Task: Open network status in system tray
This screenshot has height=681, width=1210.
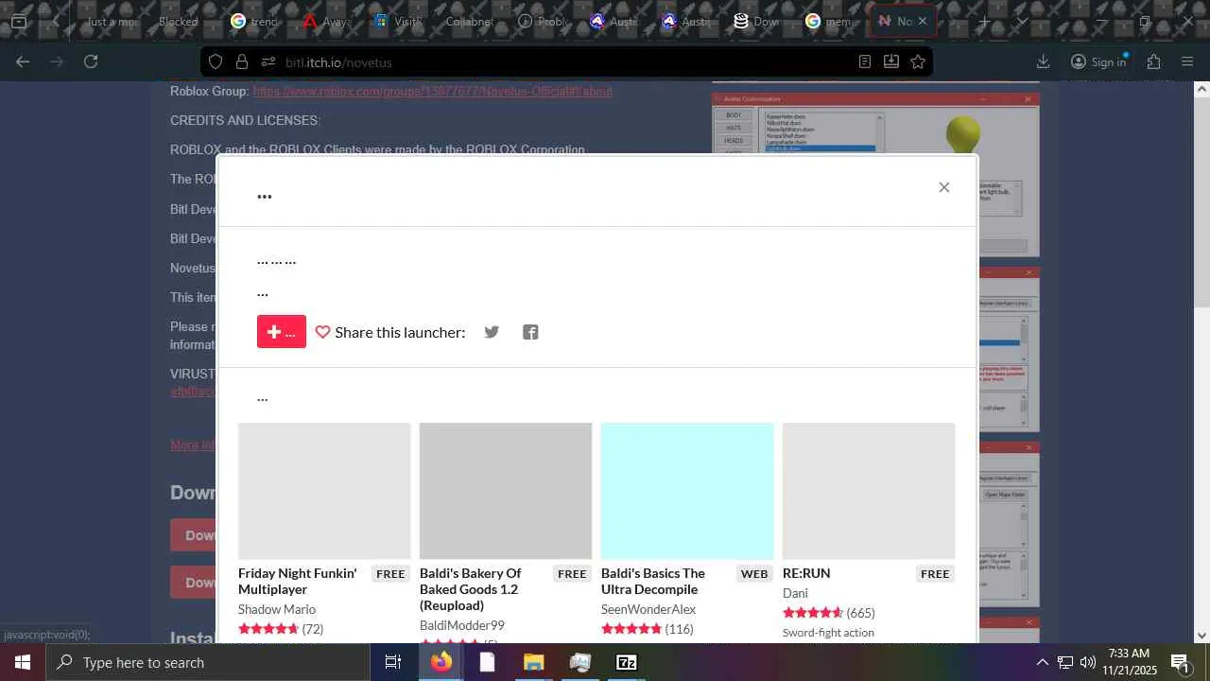Action: pyautogui.click(x=1065, y=662)
